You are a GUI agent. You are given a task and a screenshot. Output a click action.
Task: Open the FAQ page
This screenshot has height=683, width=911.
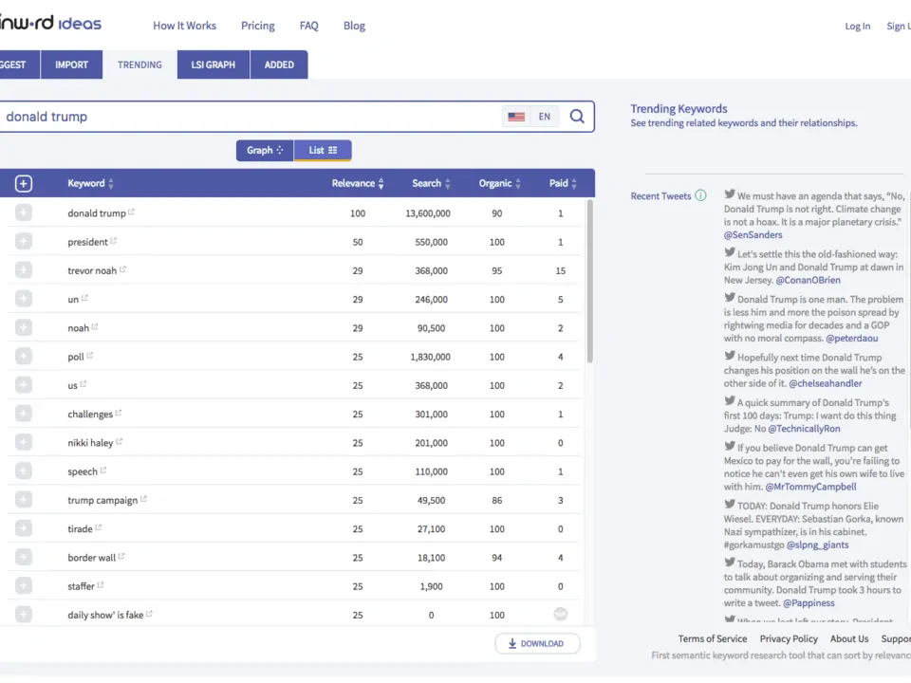(x=309, y=26)
